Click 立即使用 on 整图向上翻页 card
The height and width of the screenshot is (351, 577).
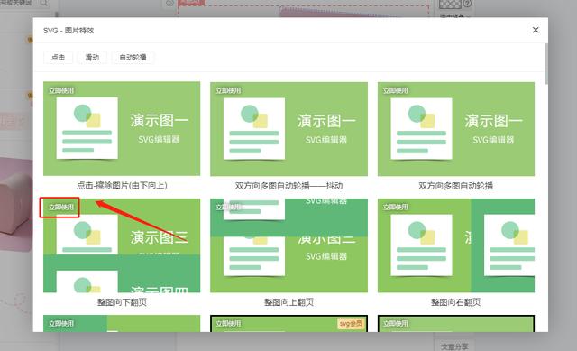(228, 207)
